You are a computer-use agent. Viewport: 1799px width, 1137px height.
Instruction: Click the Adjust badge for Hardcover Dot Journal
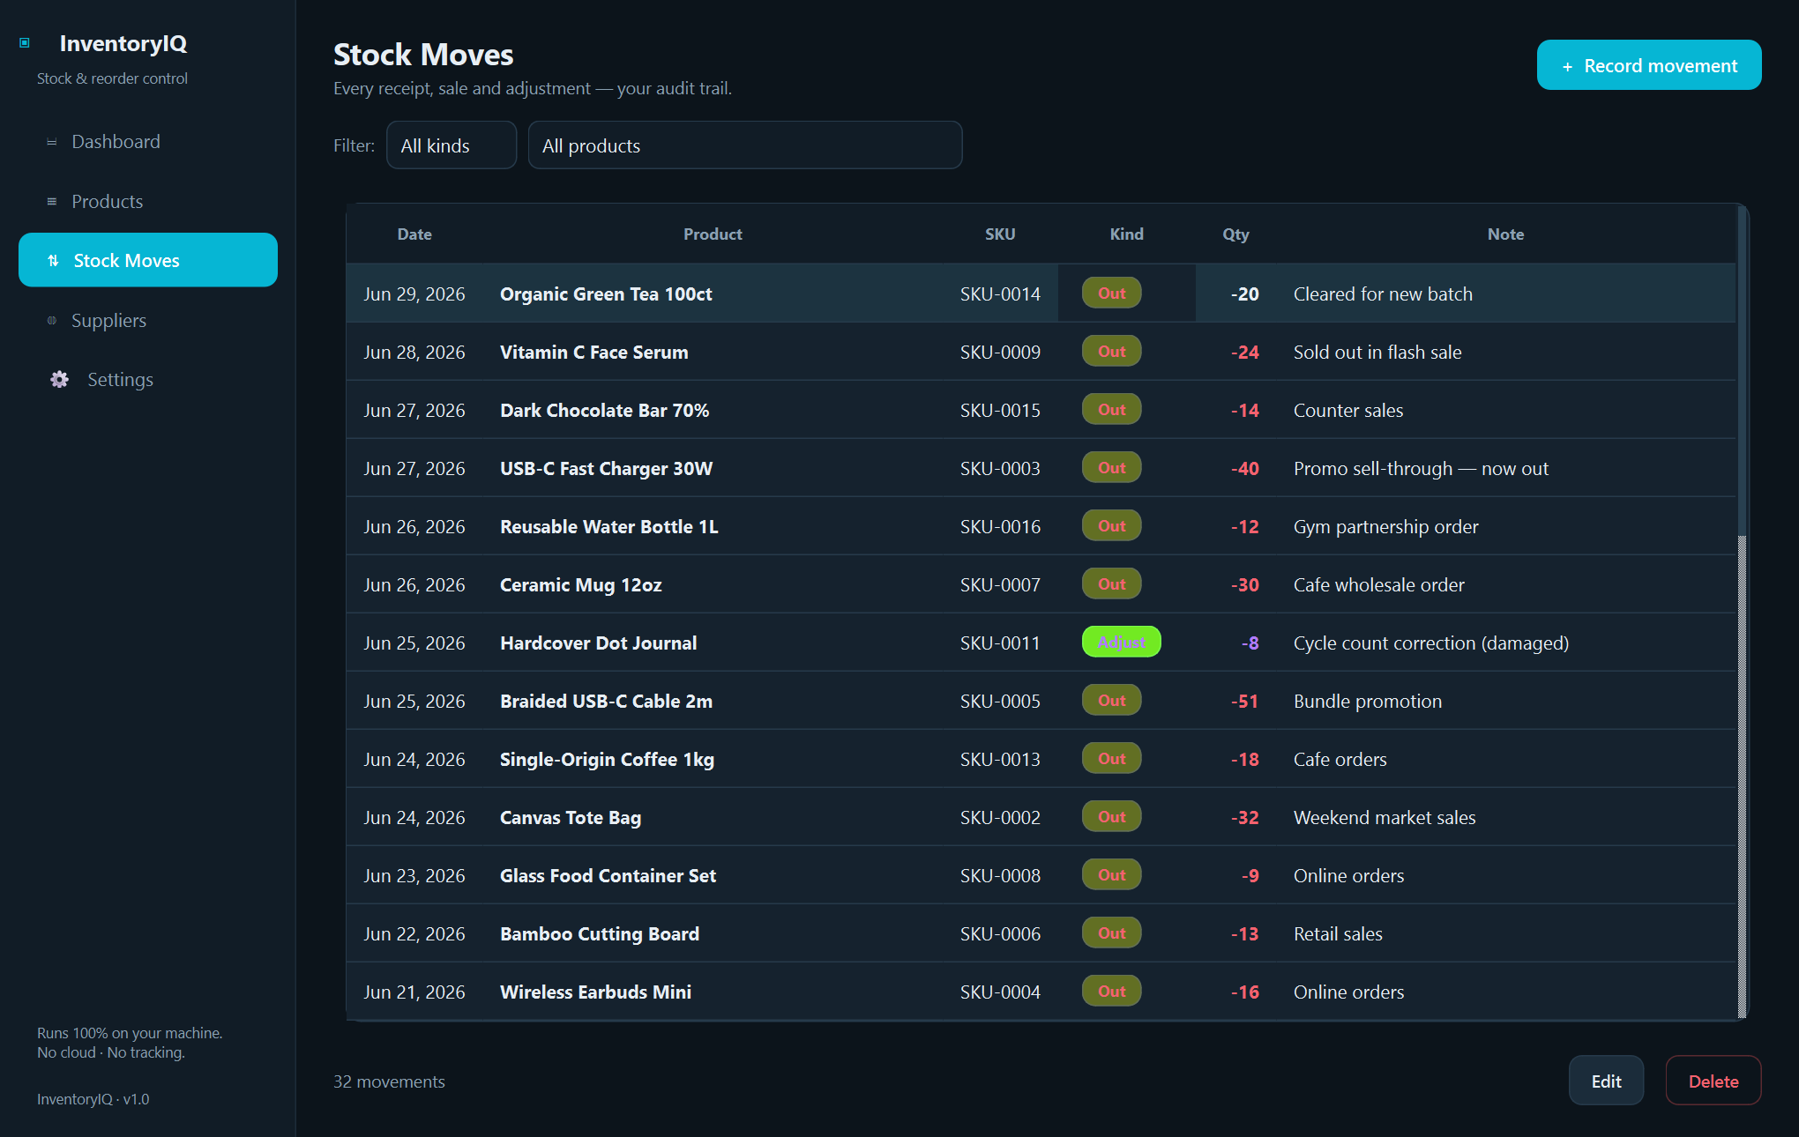pyautogui.click(x=1122, y=642)
